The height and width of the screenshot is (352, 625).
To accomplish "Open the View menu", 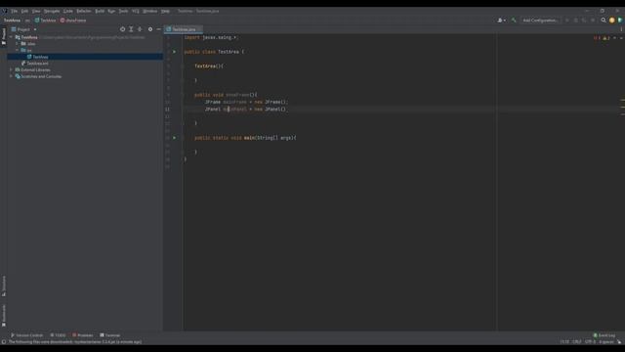I will [x=36, y=11].
